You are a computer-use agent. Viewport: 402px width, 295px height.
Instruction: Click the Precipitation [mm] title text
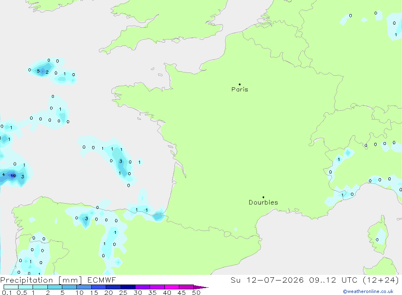(41, 280)
